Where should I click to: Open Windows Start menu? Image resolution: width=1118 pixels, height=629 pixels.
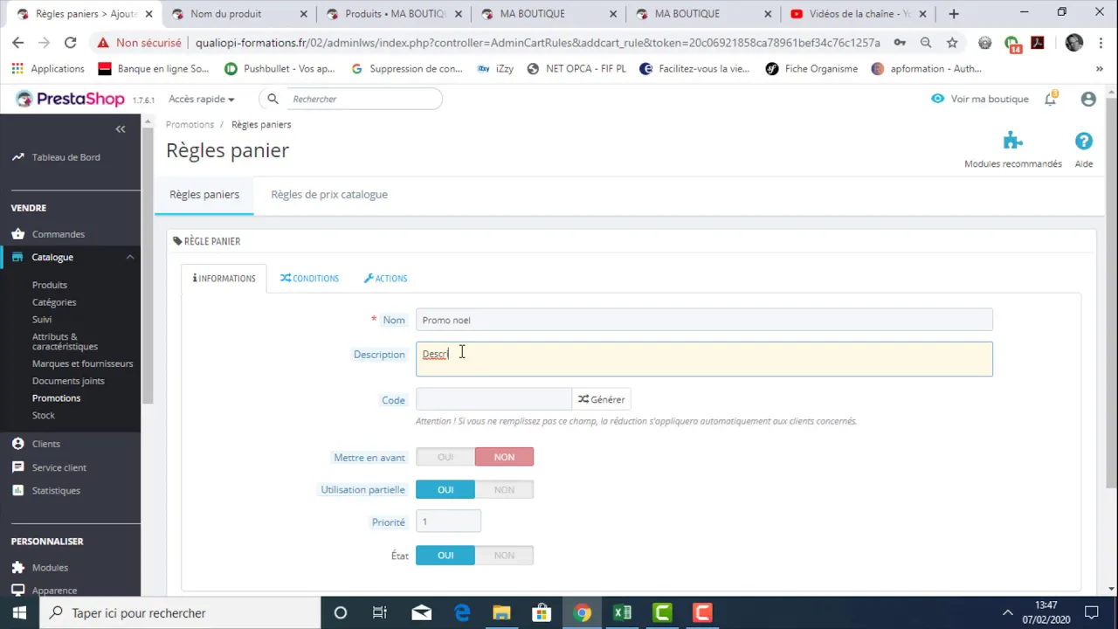19,613
